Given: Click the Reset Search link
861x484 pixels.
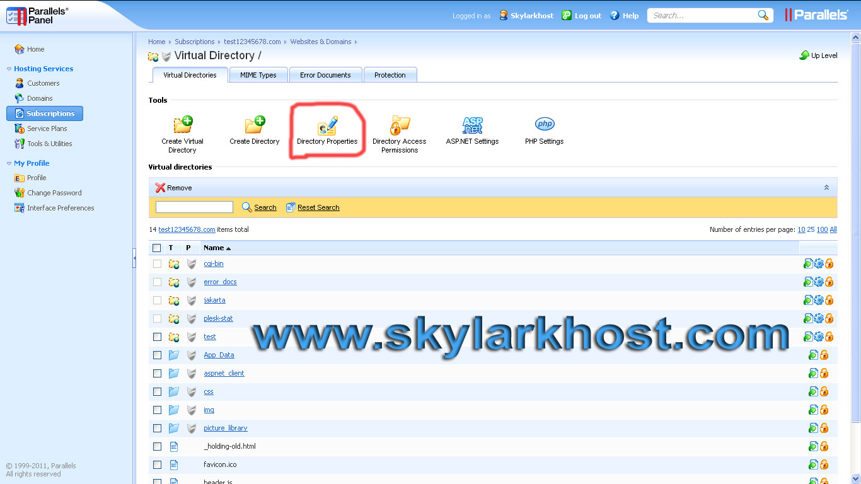Looking at the screenshot, I should coord(318,207).
